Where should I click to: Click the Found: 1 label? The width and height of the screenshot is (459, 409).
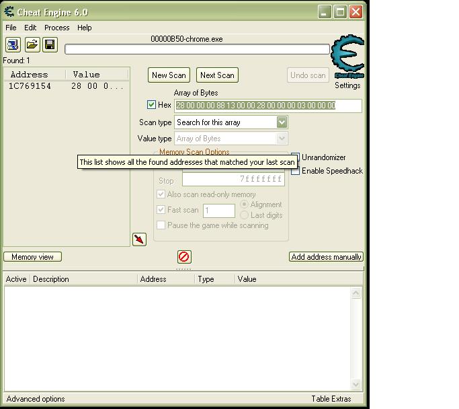point(16,61)
